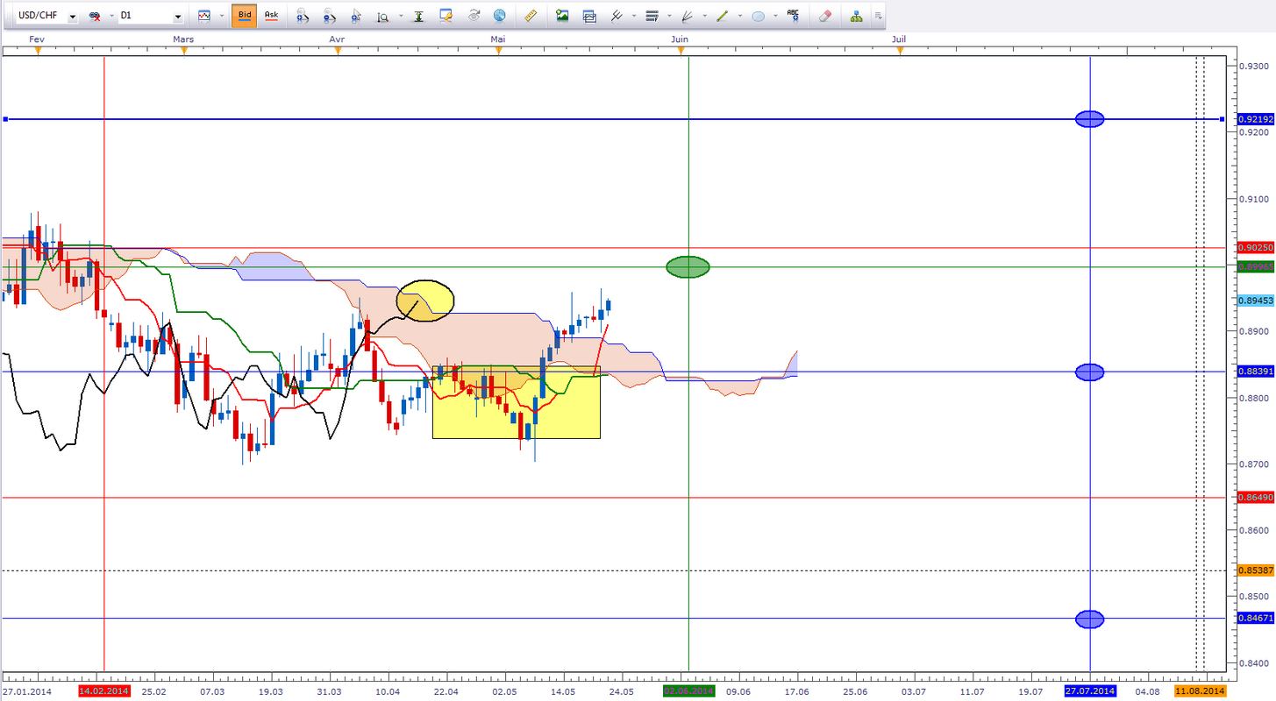
Task: Toggle the Ask price button
Action: tap(271, 16)
